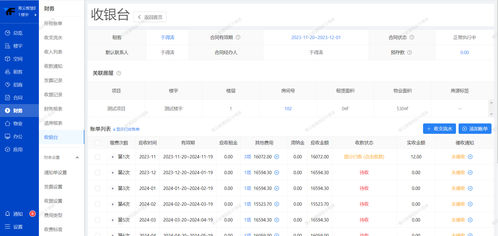Click 返回首页 back button
Viewport: 498px width, 236px height.
150,17
